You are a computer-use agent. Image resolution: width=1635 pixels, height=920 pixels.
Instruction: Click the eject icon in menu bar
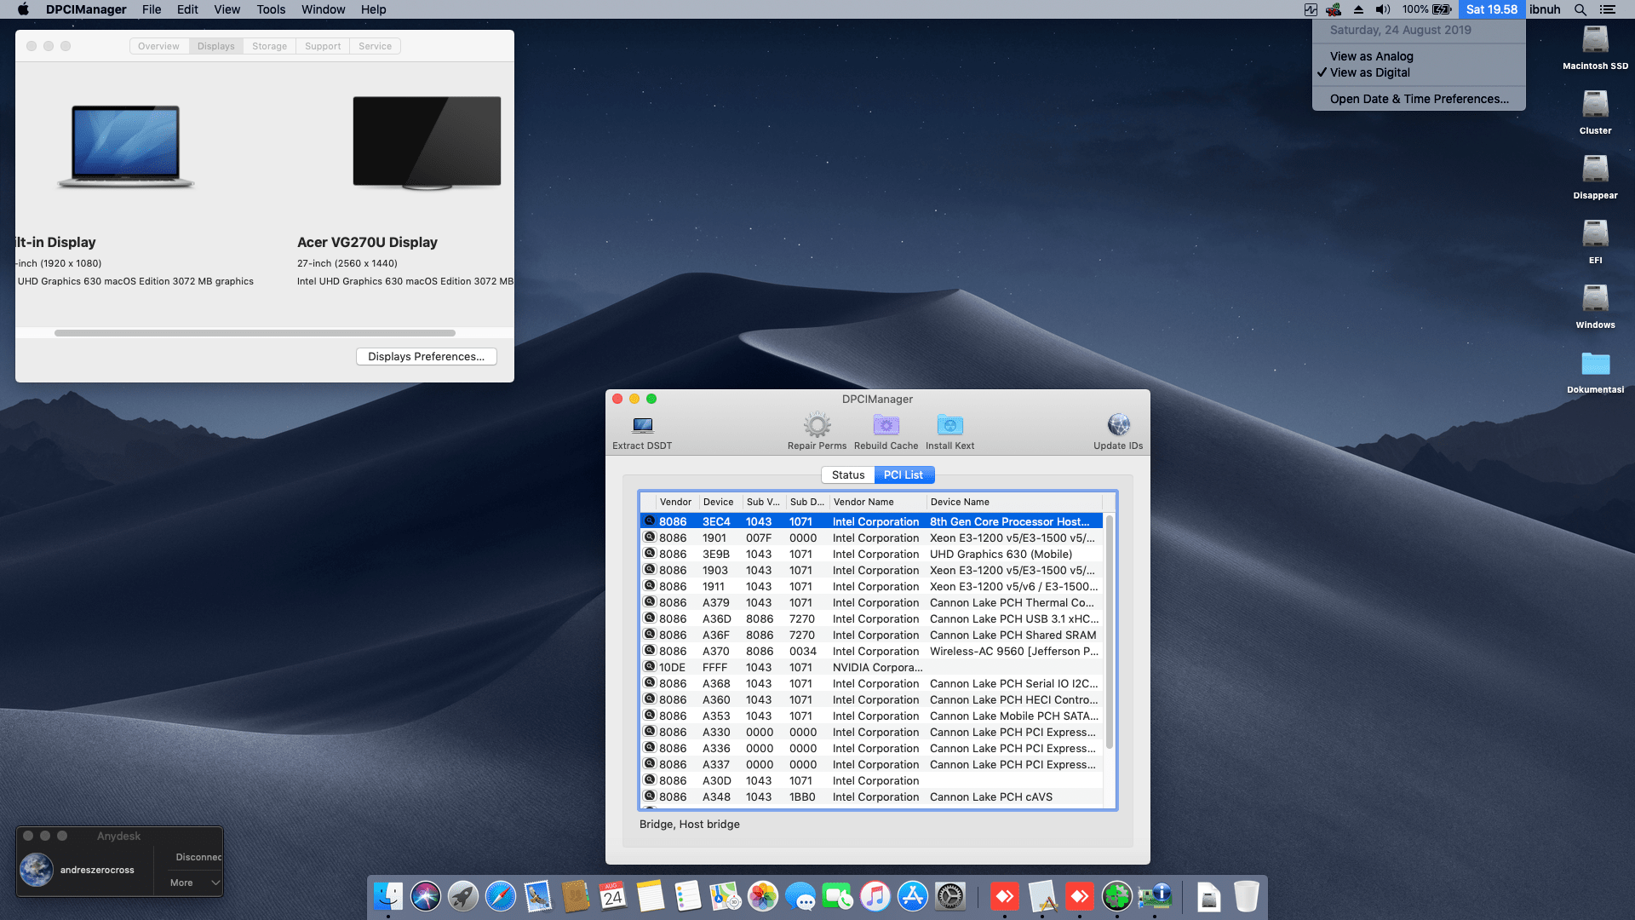(1358, 9)
